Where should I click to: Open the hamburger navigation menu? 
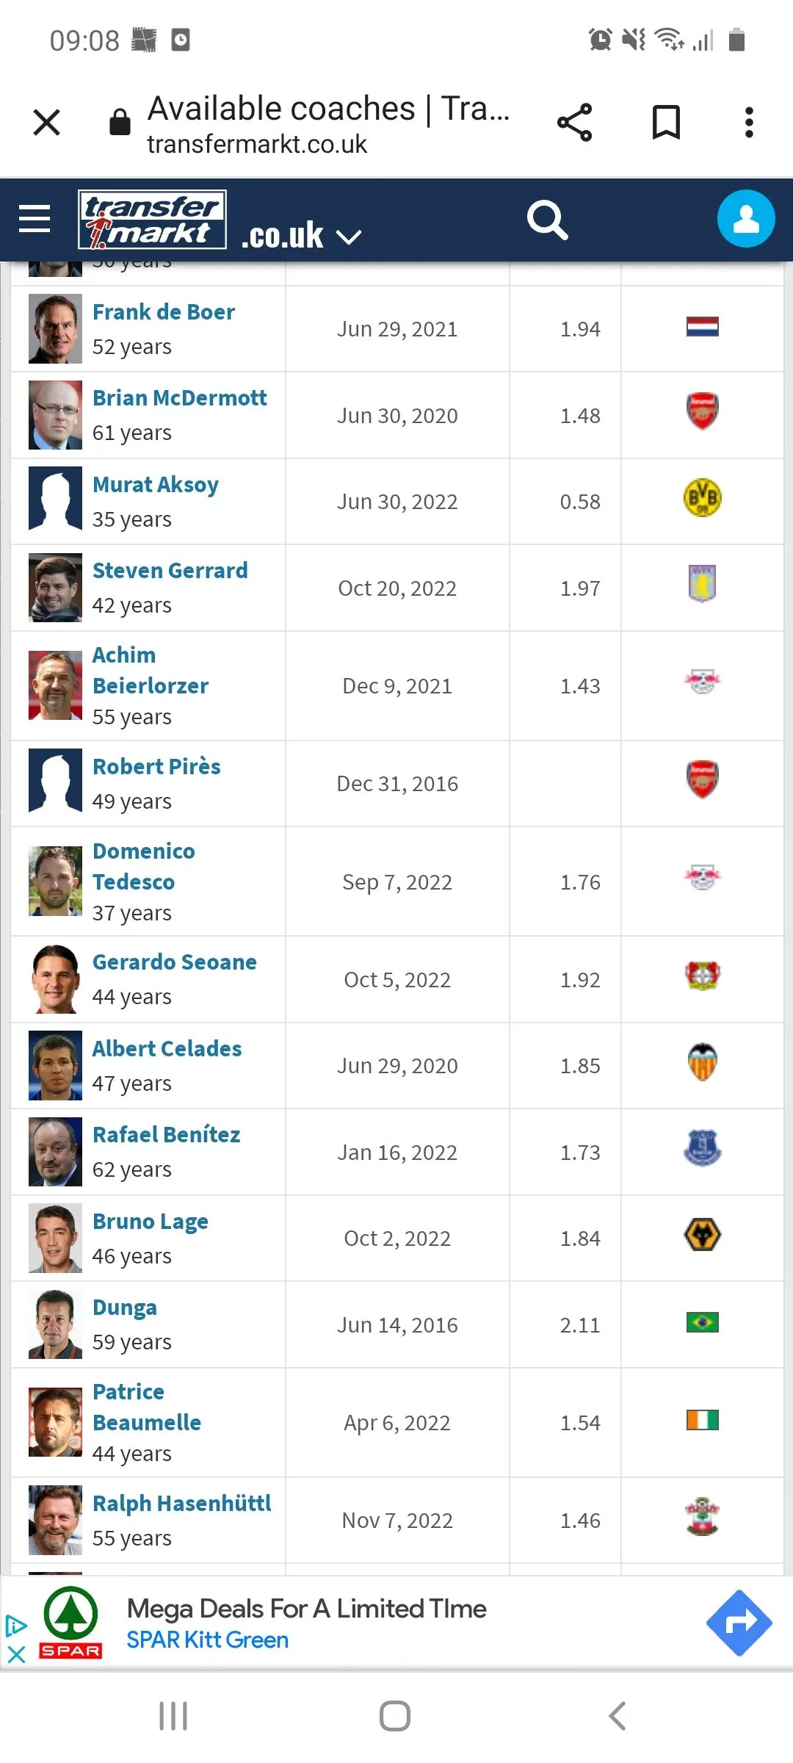pyautogui.click(x=35, y=219)
